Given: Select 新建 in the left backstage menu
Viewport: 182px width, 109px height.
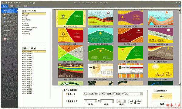Looking at the screenshot, I should tap(9, 11).
